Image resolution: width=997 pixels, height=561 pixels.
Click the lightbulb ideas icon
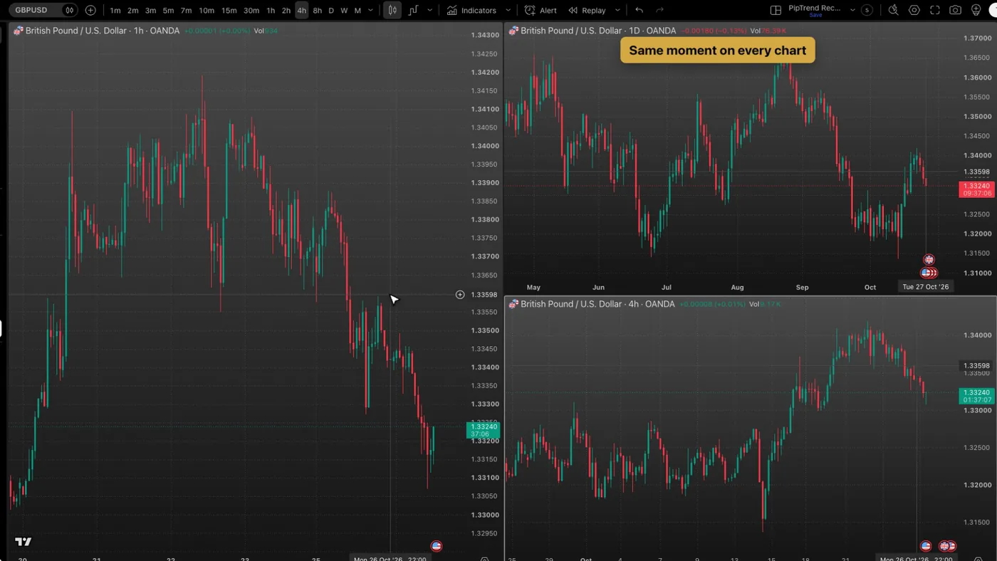(976, 10)
